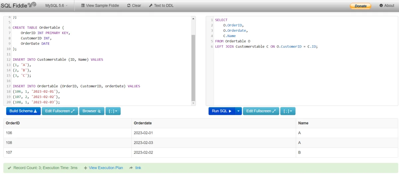399x174 pixels.
Task: Open the About info page
Action: point(387,6)
